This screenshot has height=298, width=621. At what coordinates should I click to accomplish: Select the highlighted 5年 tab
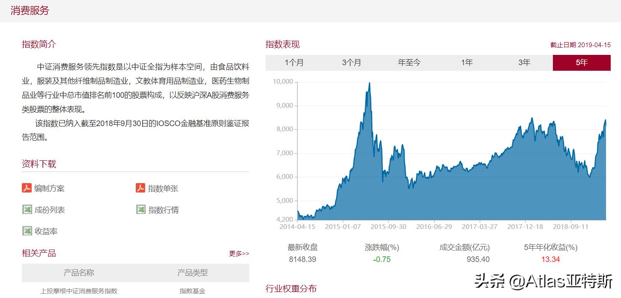581,62
